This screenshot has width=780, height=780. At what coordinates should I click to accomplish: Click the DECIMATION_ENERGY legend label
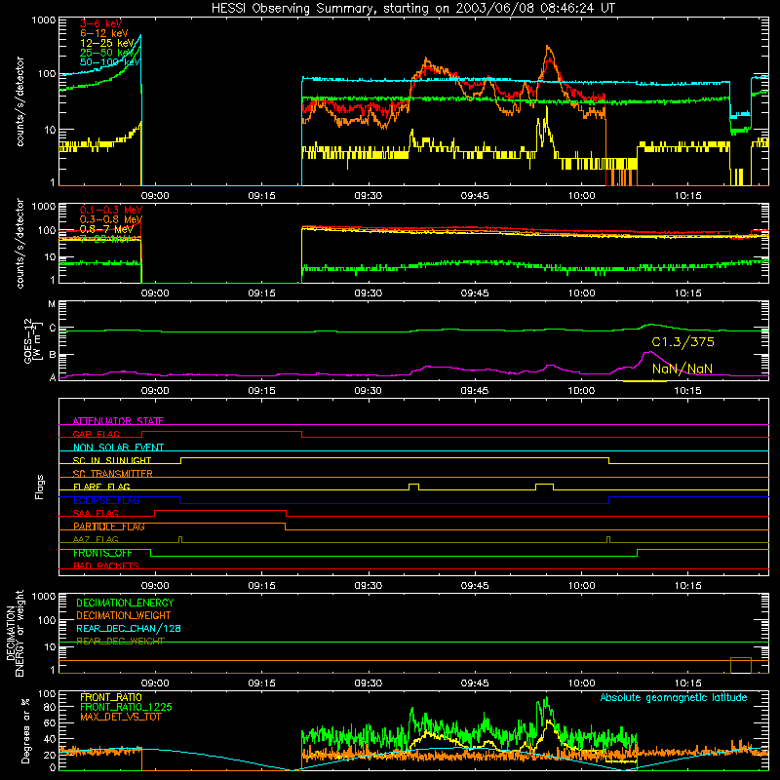pyautogui.click(x=125, y=603)
